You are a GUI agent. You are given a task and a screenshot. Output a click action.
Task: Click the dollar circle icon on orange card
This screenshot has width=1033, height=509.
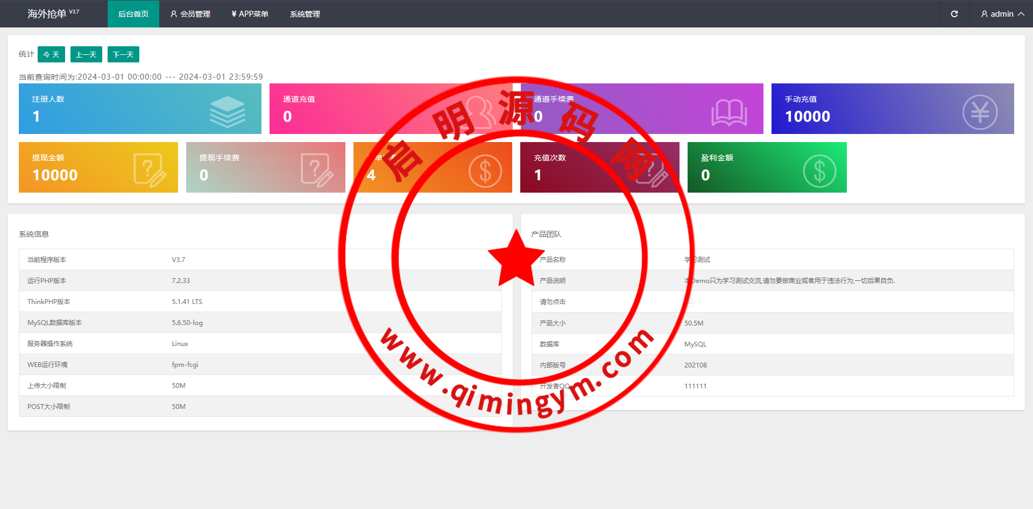pos(485,171)
